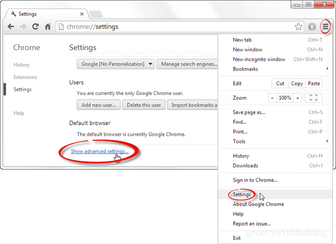Image resolution: width=336 pixels, height=244 pixels.
Task: Click the Cut button in Edit row
Action: [x=280, y=83]
